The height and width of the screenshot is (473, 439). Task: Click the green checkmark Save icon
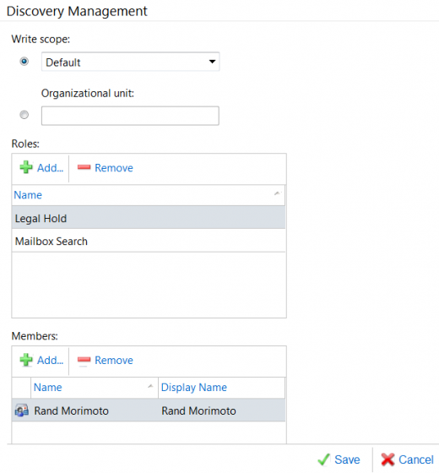click(324, 459)
